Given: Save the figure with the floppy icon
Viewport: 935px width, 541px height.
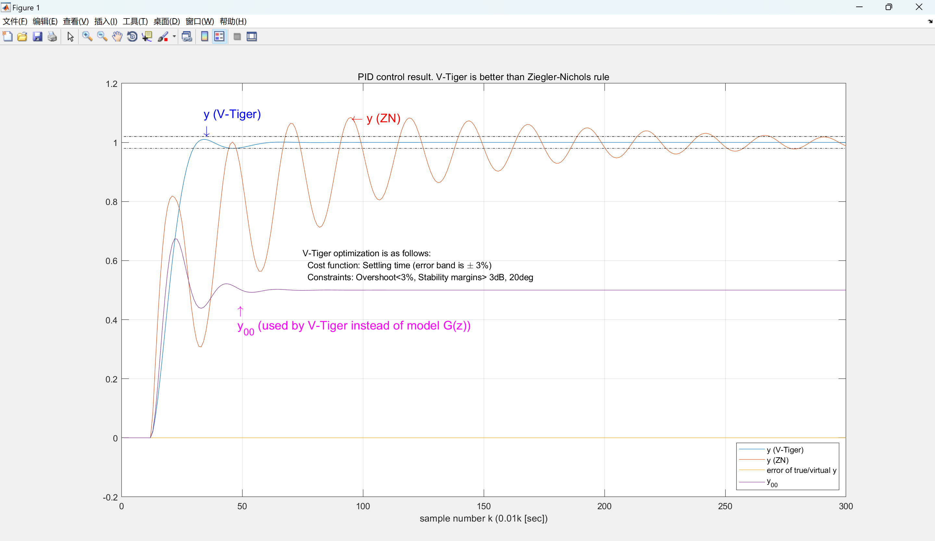Looking at the screenshot, I should (x=37, y=36).
